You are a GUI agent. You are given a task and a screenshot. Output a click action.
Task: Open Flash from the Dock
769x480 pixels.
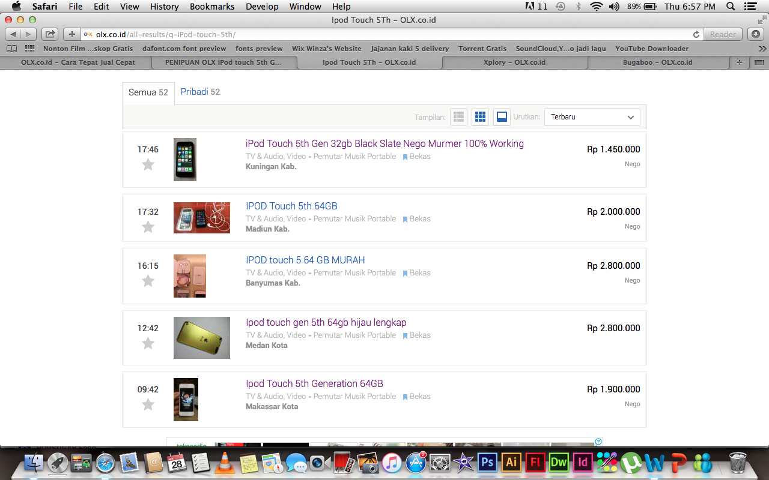point(535,463)
